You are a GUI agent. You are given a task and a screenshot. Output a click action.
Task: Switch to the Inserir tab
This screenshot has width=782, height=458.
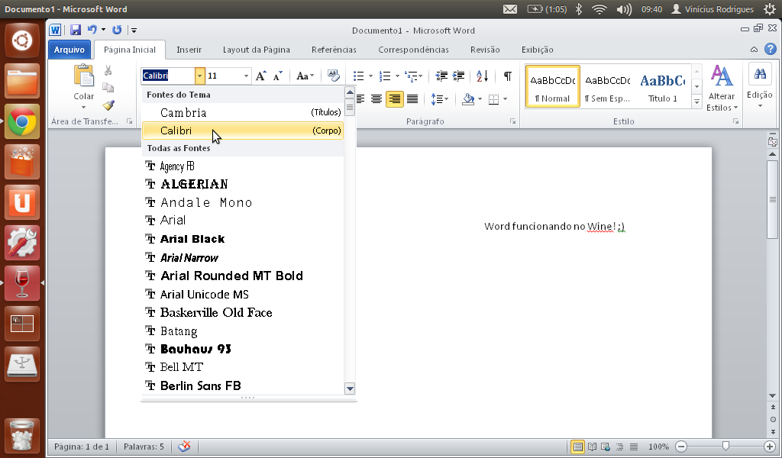pos(189,50)
